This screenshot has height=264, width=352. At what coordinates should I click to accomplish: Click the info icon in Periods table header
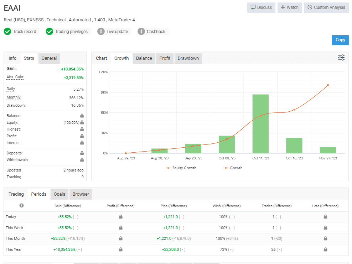[21, 206]
